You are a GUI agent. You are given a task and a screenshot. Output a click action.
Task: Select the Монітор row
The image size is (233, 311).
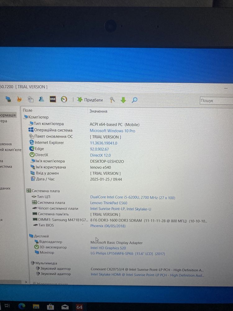point(44,253)
